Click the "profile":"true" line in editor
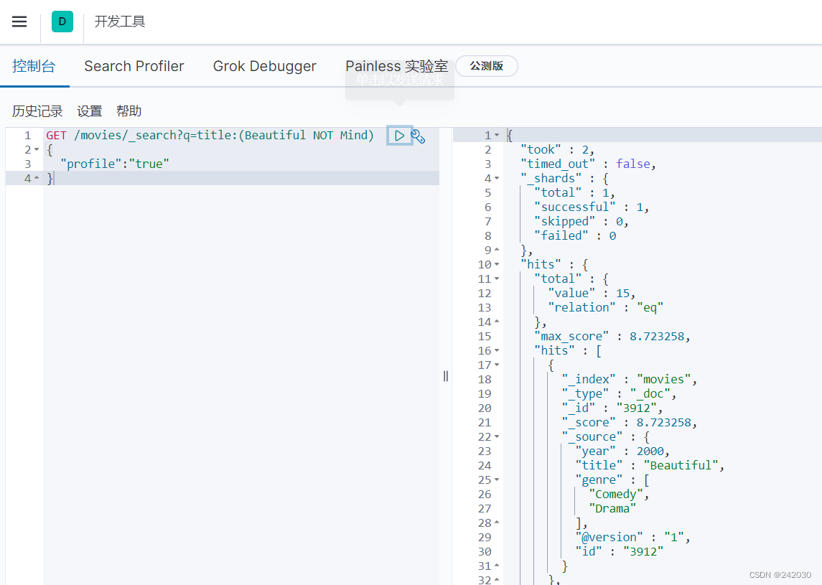This screenshot has height=585, width=822. click(x=115, y=164)
